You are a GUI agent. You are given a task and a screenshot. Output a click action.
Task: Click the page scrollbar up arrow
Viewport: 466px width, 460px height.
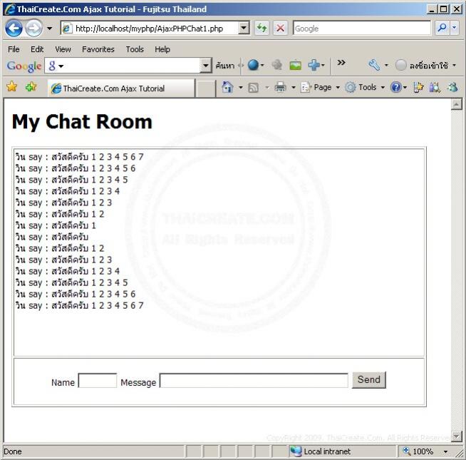coord(456,104)
